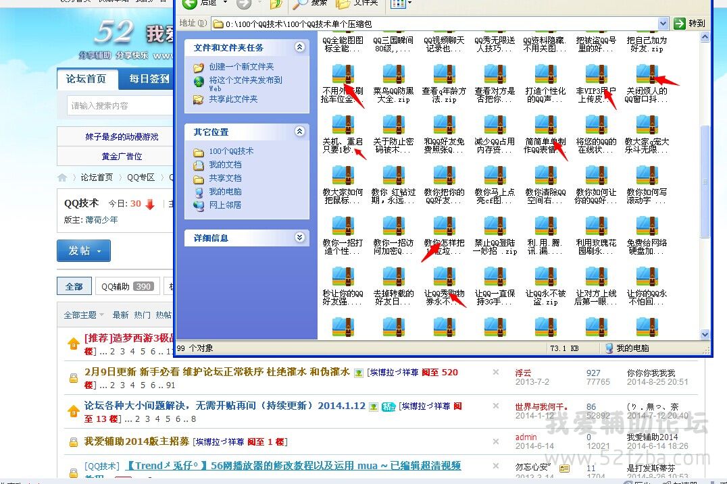Click 把自己加为好友.zip file name
The width and height of the screenshot is (727, 484).
tap(647, 45)
